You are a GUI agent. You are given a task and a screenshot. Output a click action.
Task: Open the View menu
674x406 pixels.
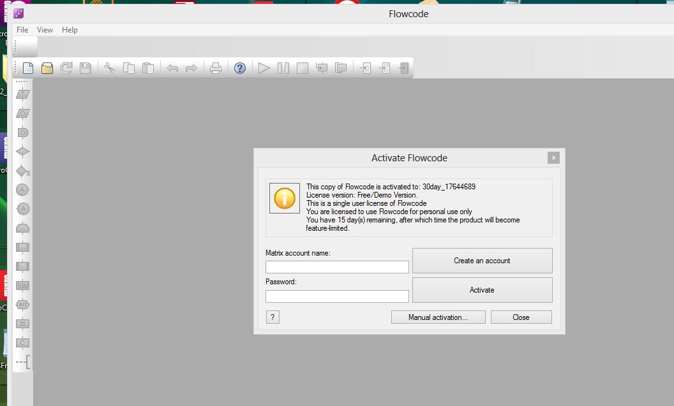tap(45, 29)
